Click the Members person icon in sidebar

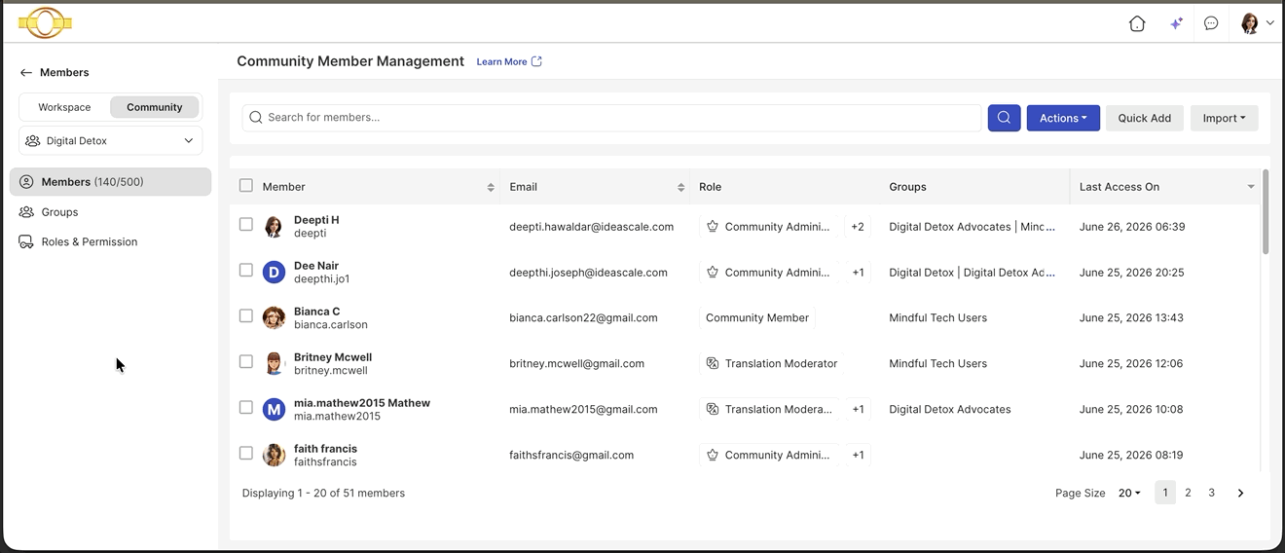pyautogui.click(x=26, y=182)
